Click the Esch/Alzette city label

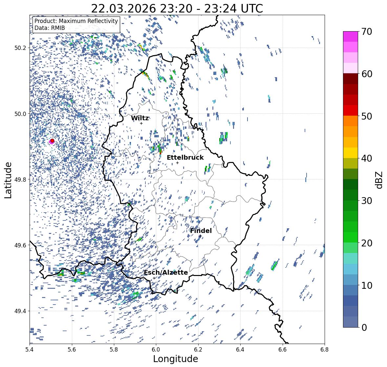pos(166,272)
